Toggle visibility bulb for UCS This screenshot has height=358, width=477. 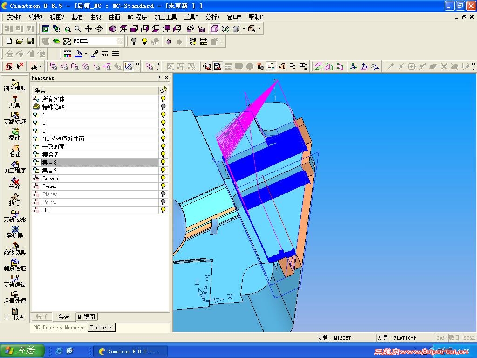tap(163, 210)
